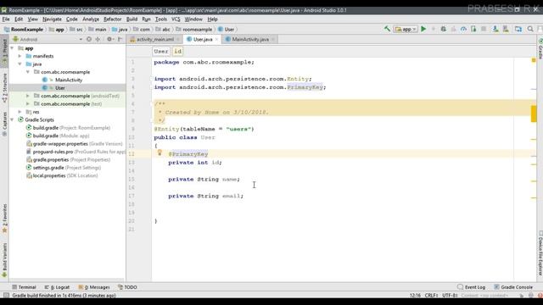Open the app run configuration dropdown
The image size is (543, 305).
click(x=406, y=30)
